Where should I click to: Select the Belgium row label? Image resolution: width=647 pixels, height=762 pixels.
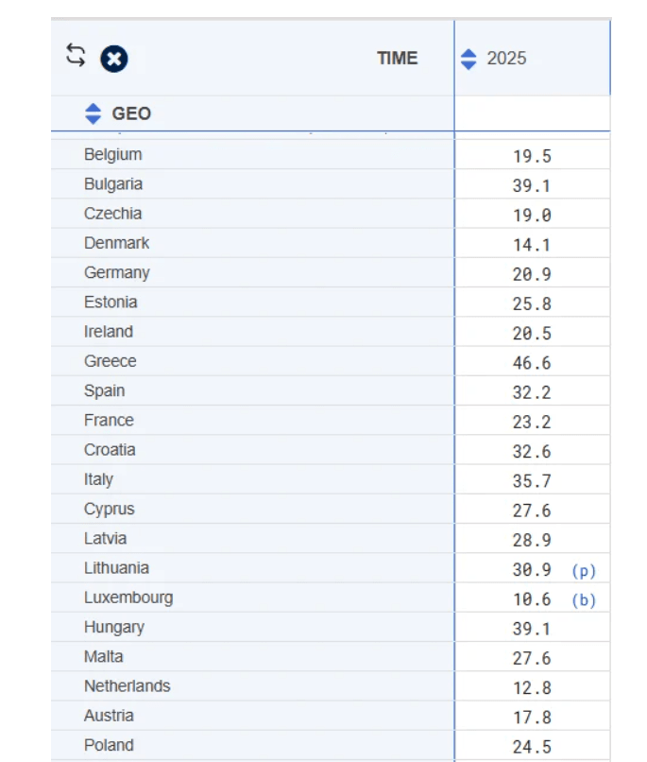point(113,154)
